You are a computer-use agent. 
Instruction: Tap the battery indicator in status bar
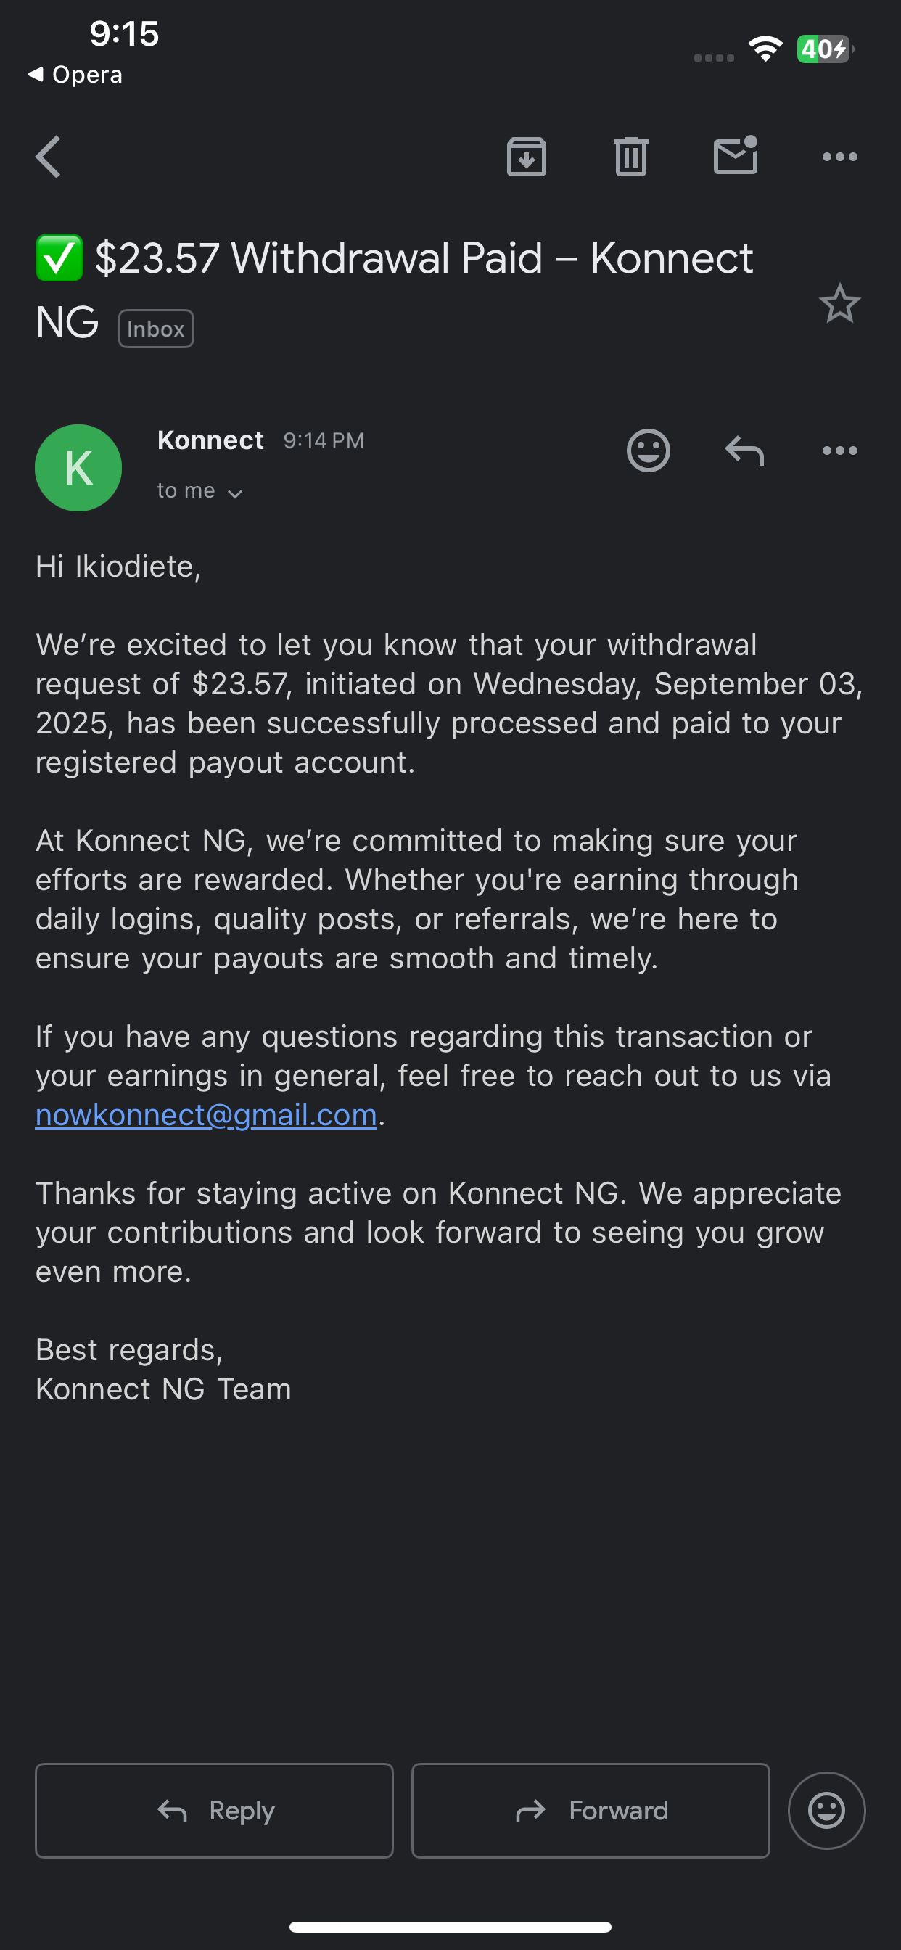click(825, 49)
